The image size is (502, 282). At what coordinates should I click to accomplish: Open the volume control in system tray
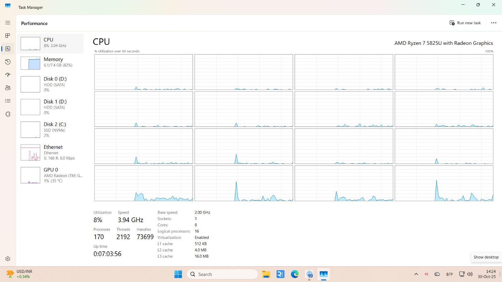pyautogui.click(x=470, y=274)
